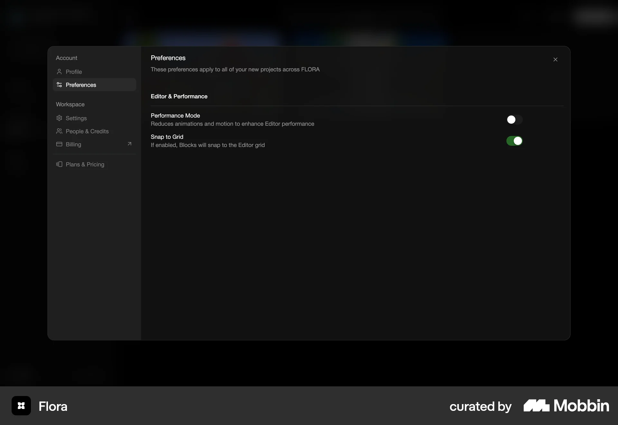The width and height of the screenshot is (618, 425).
Task: Click the Plans & Pricing bars icon
Action: (59, 164)
